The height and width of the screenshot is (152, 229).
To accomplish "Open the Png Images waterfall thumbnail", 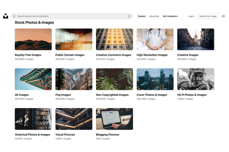I will click(x=74, y=79).
